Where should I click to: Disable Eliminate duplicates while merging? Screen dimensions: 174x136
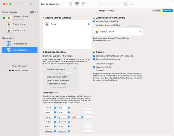43,56
